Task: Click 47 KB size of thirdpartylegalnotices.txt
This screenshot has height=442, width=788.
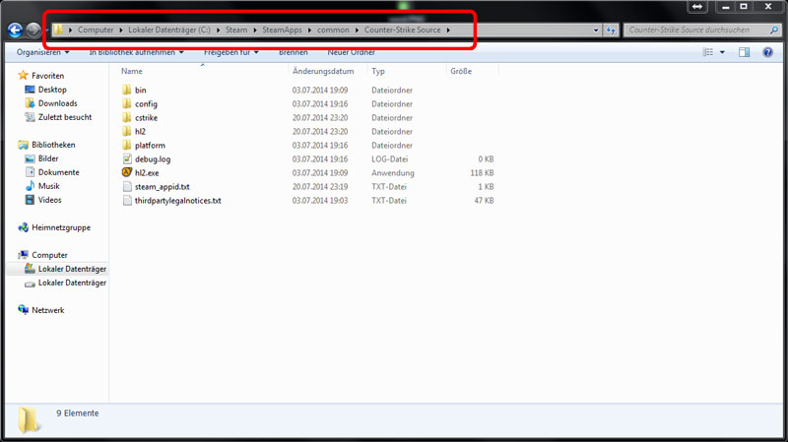Action: pos(484,201)
